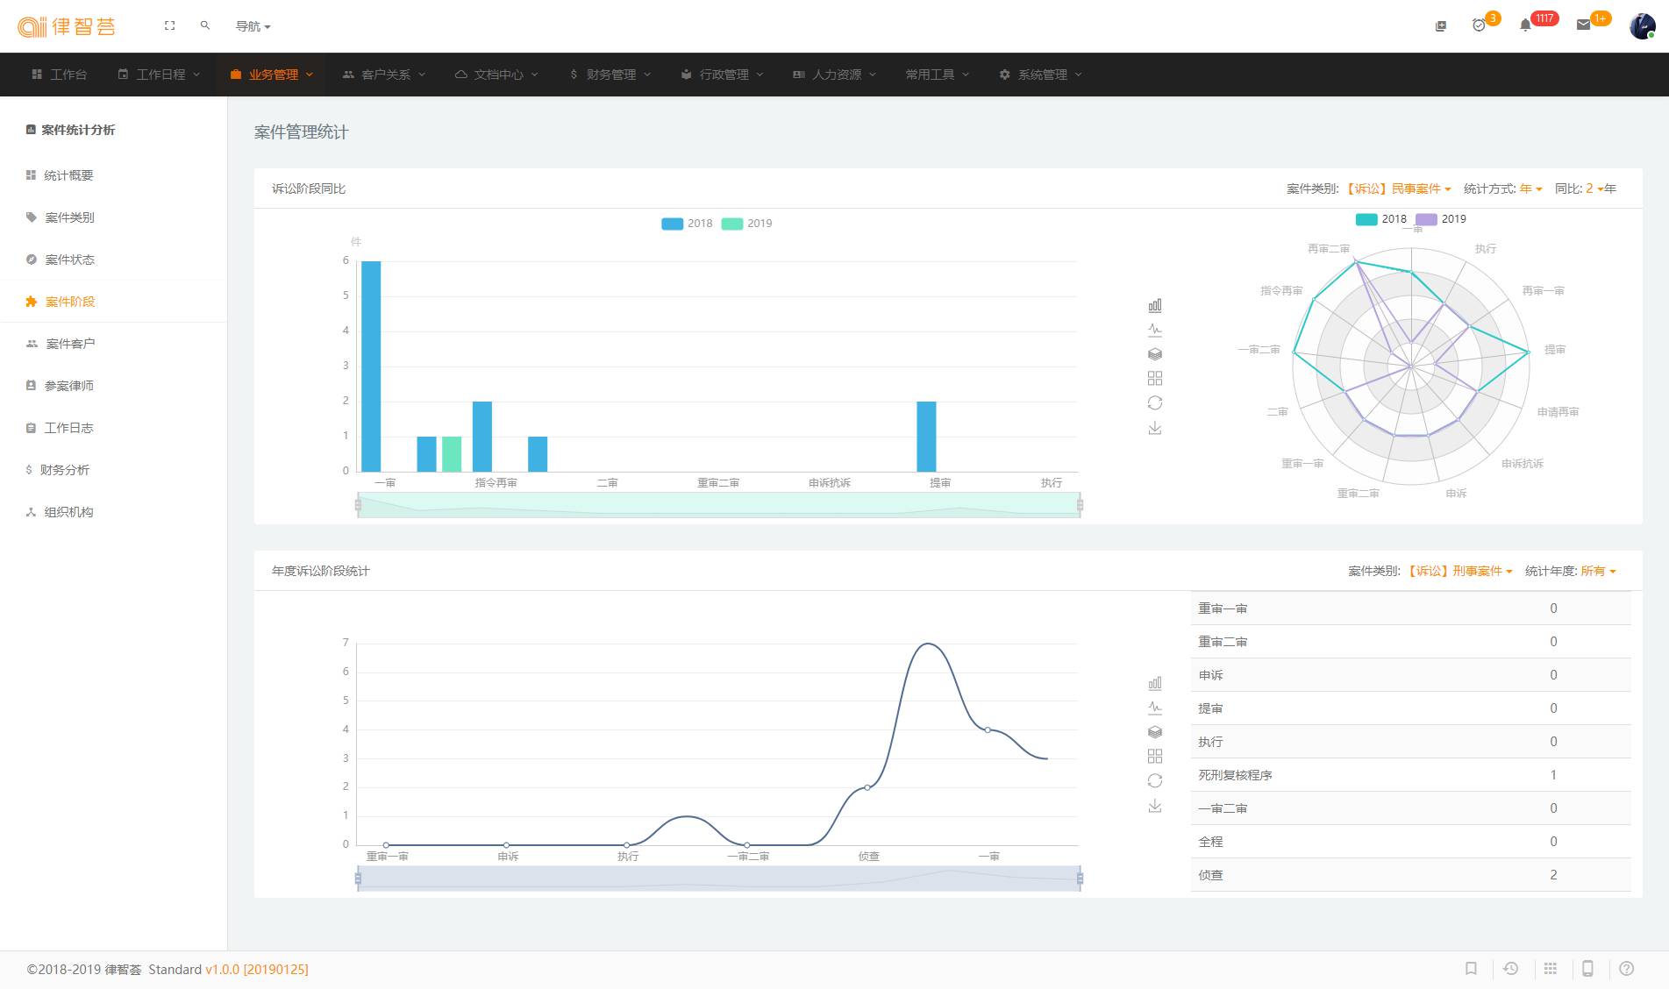The width and height of the screenshot is (1669, 989).
Task: Switch upper chart to line view icon
Action: (x=1155, y=331)
